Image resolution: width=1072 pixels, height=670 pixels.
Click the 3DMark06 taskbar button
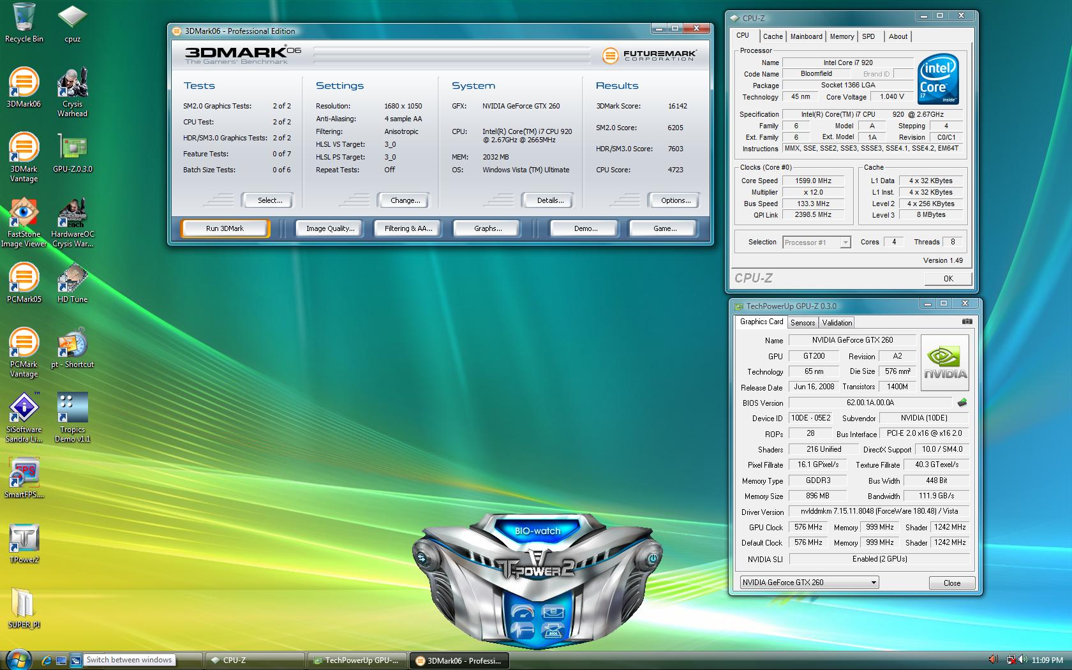pyautogui.click(x=459, y=660)
